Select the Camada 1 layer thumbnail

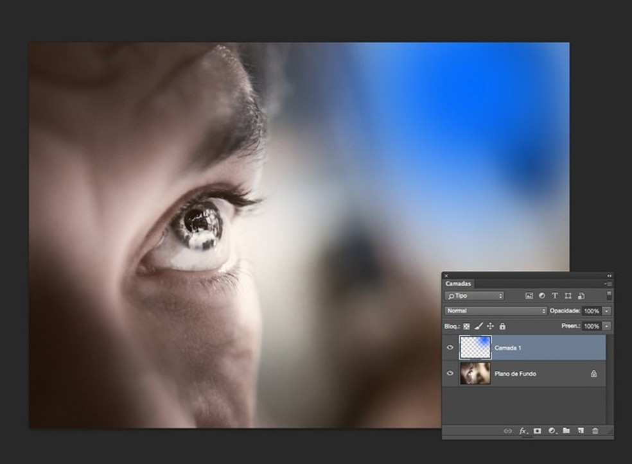click(x=476, y=347)
